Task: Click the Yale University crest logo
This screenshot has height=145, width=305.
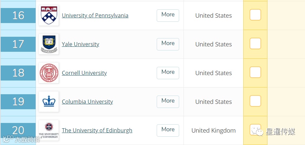Action: point(49,44)
